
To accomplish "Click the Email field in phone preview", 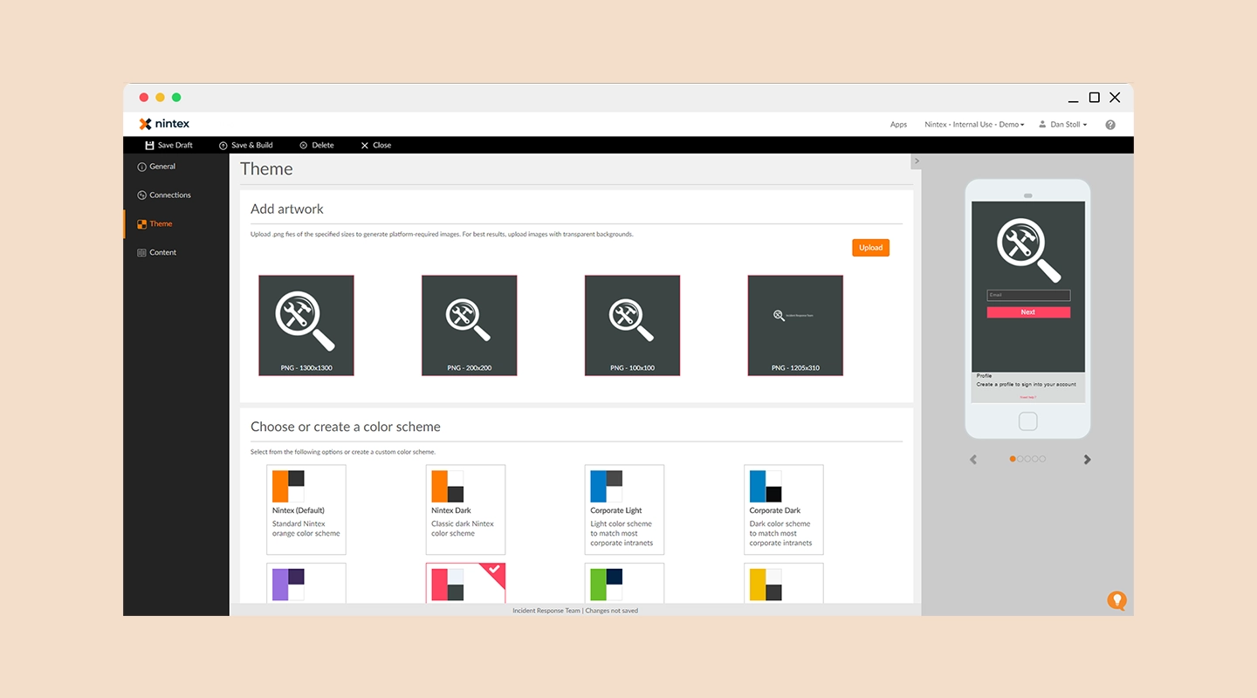I will pyautogui.click(x=1028, y=295).
